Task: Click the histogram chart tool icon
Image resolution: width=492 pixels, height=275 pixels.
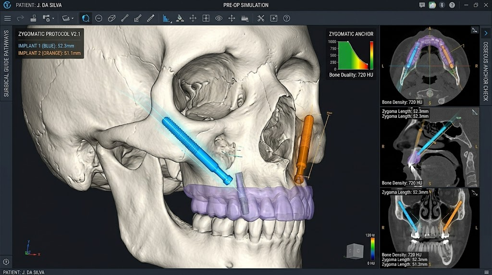Action: pyautogui.click(x=167, y=18)
